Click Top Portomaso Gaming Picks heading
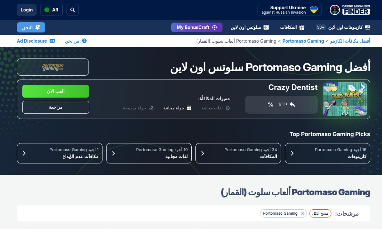 [x=330, y=134]
